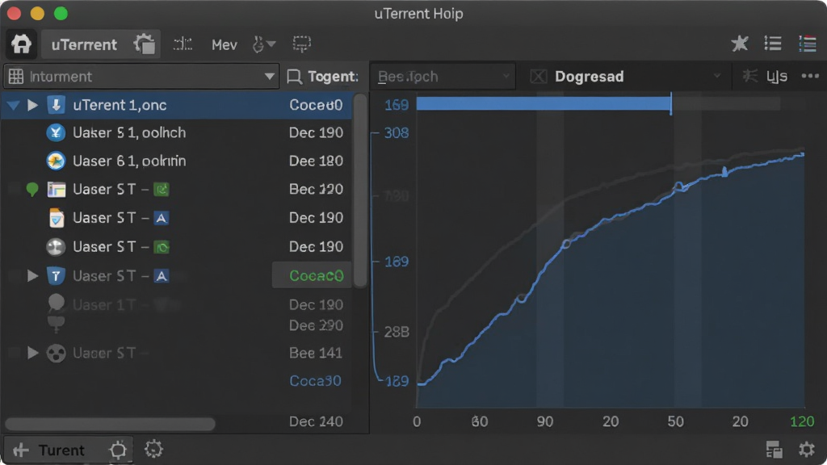The height and width of the screenshot is (465, 827).
Task: Select the dimmed Uaser 1 T row
Action: [176, 304]
